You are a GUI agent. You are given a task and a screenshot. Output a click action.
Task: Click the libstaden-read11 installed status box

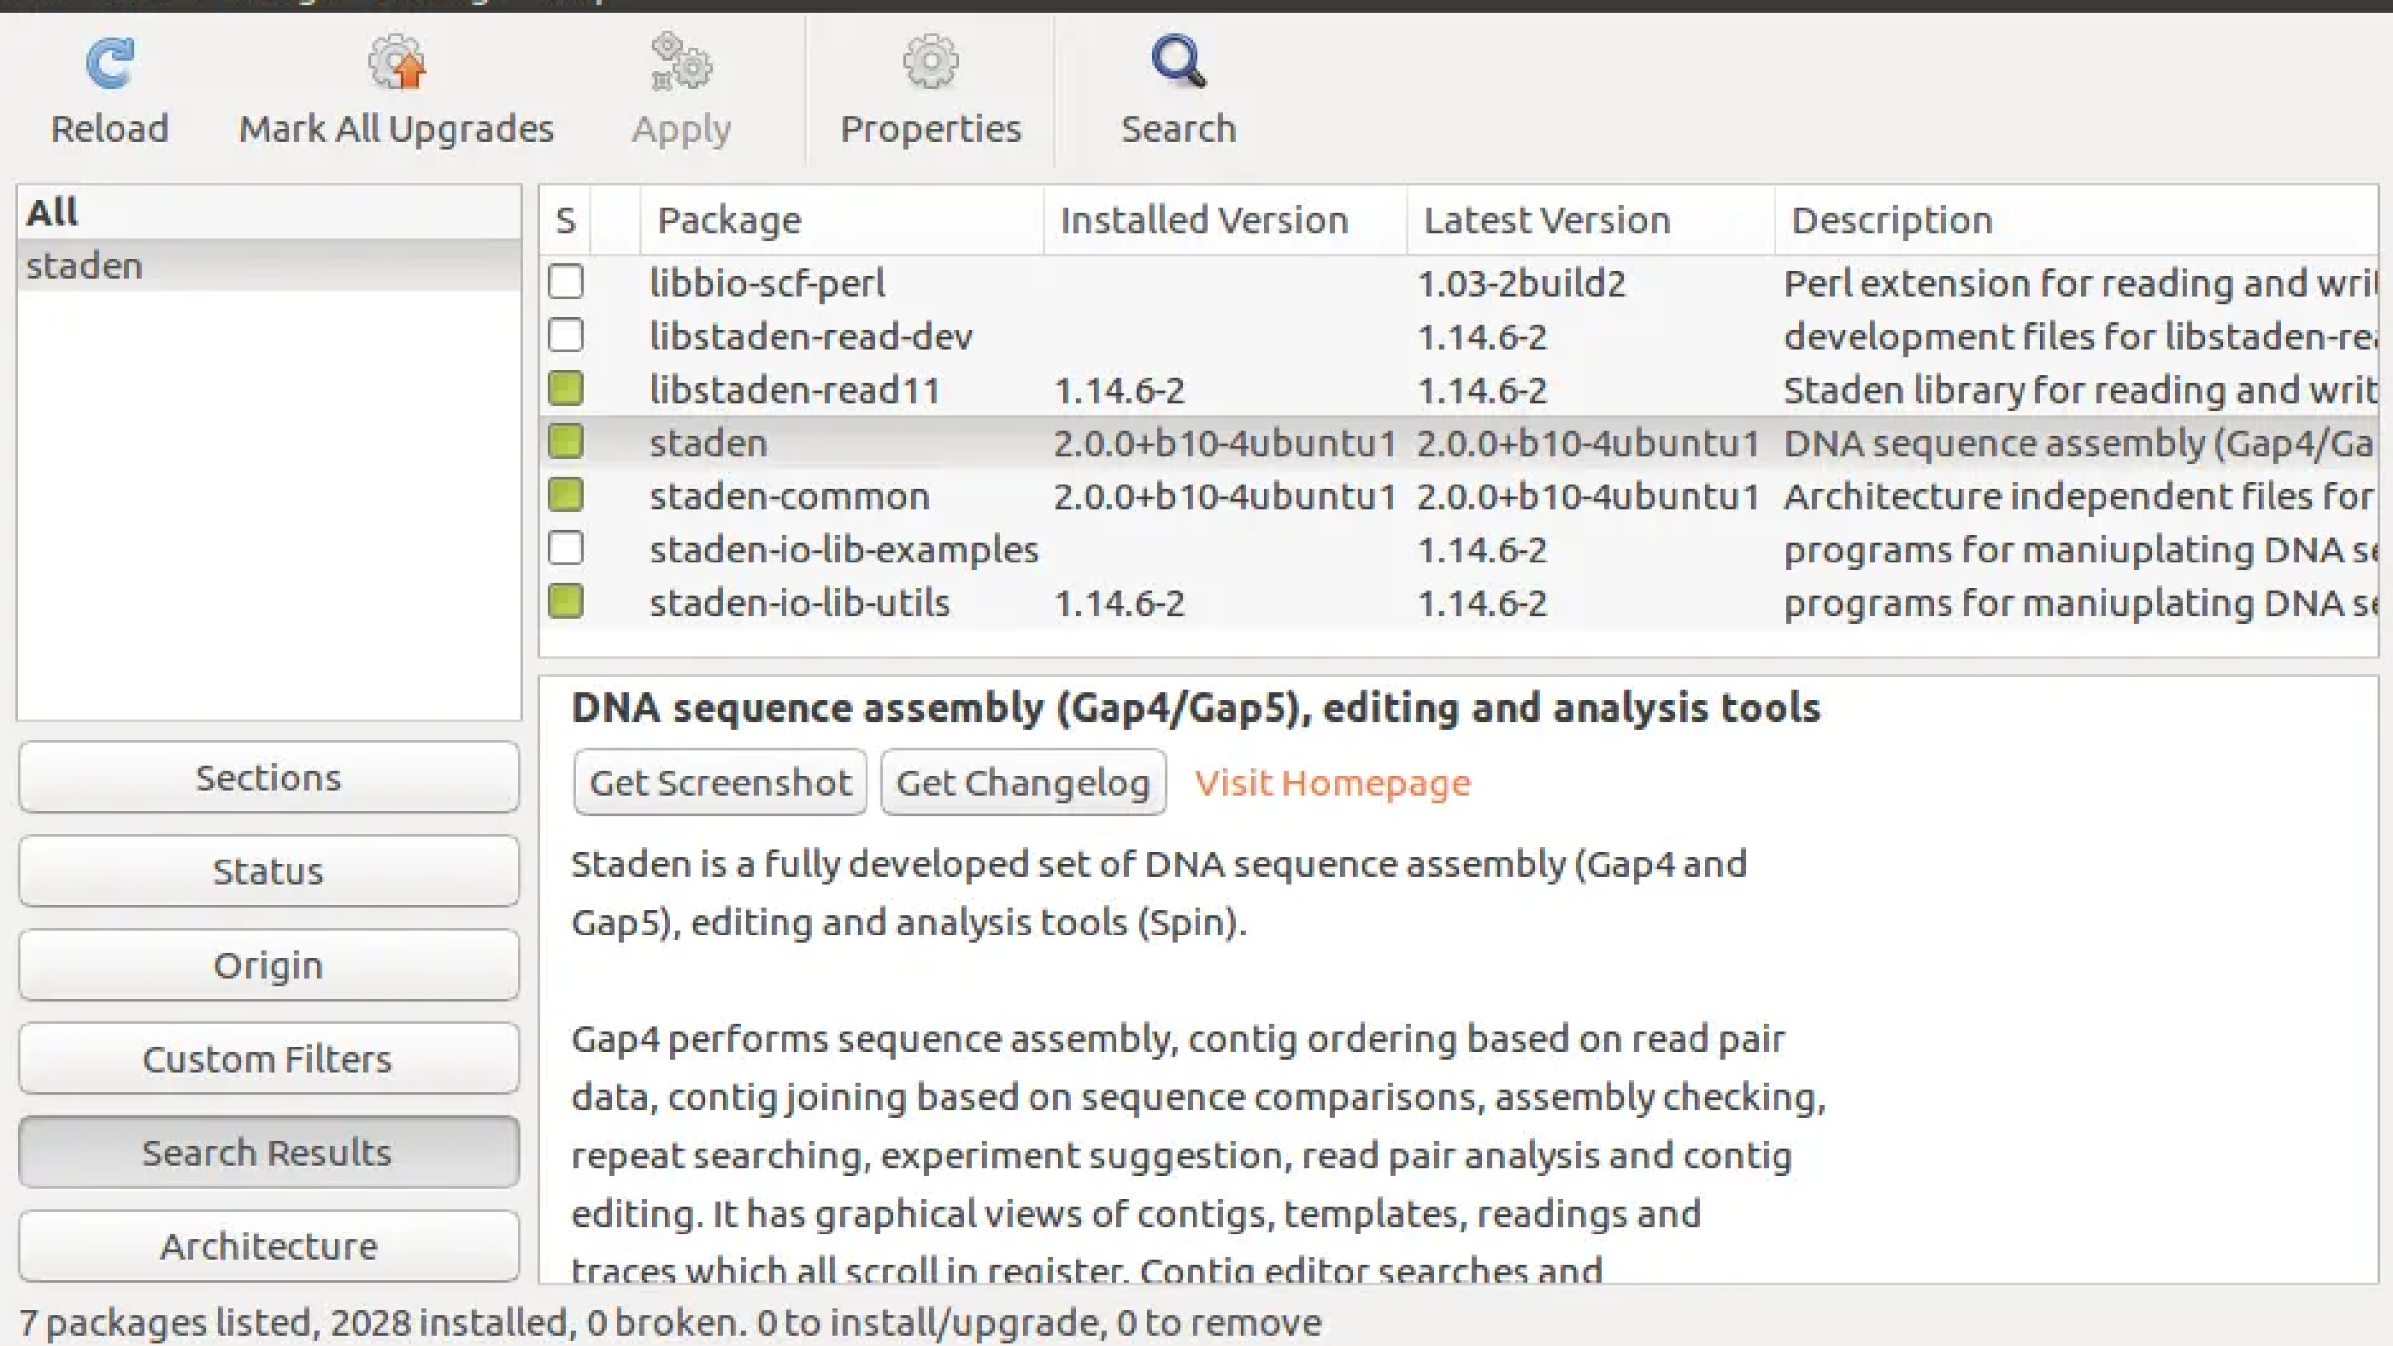point(566,389)
